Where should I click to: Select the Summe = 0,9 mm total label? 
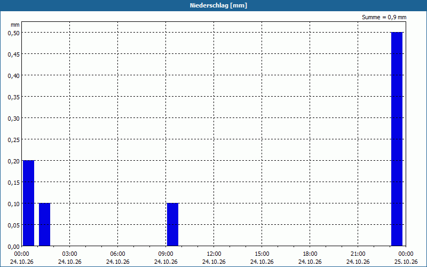[x=384, y=17]
